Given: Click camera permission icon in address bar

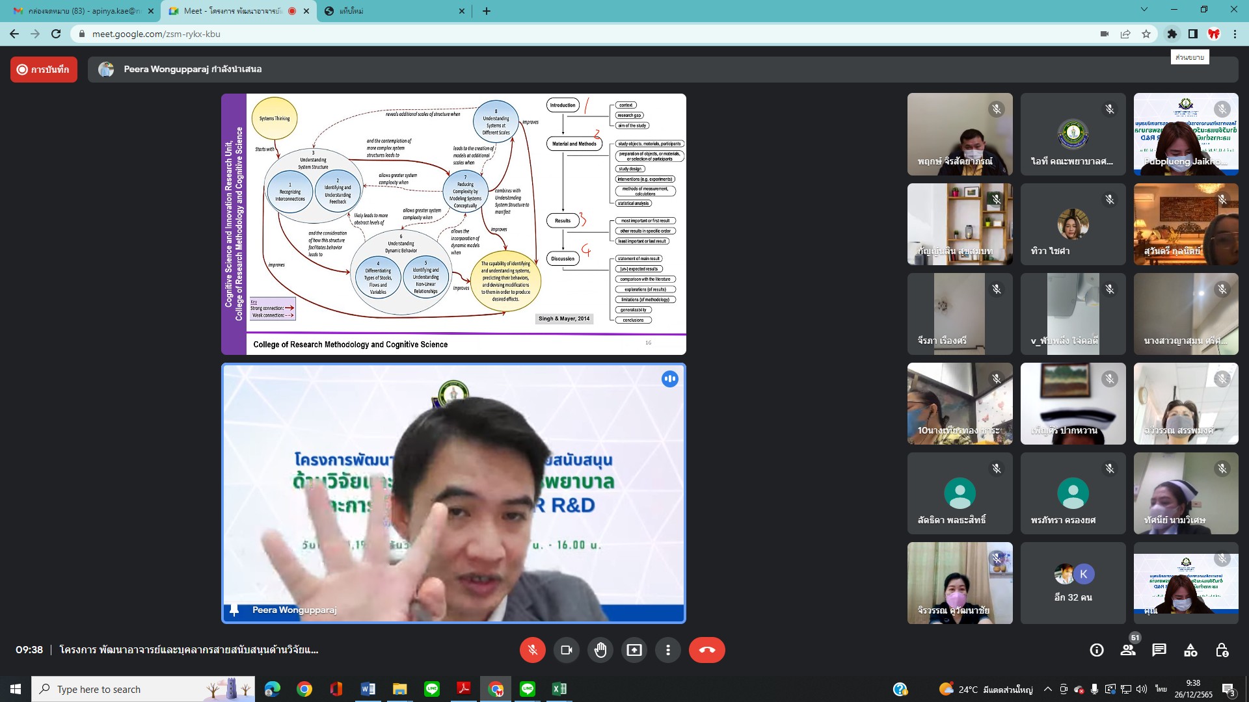Looking at the screenshot, I should click(1105, 34).
